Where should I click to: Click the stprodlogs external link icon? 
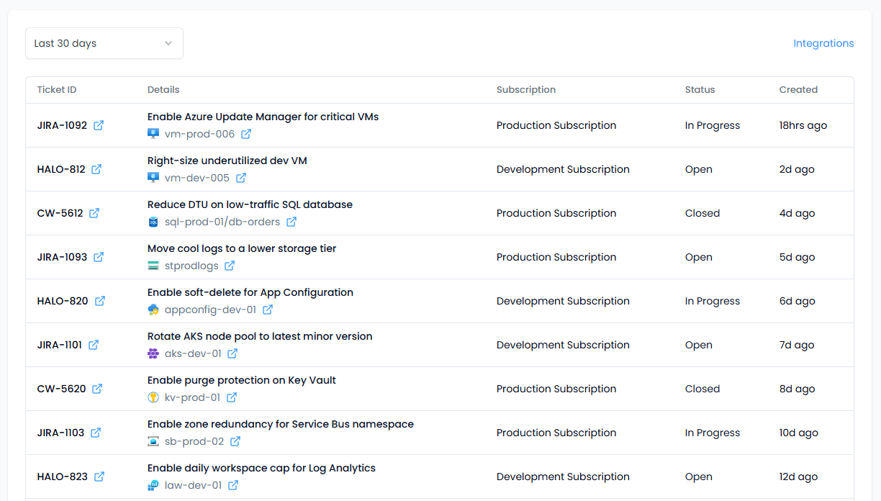click(x=230, y=266)
